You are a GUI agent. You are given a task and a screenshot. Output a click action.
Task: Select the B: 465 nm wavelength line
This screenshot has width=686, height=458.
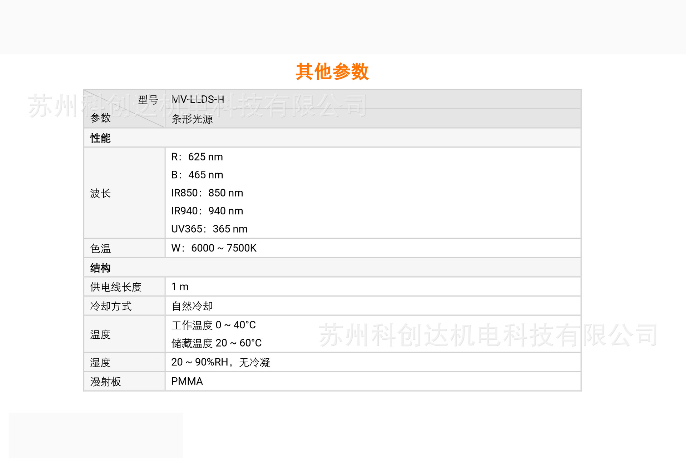197,175
